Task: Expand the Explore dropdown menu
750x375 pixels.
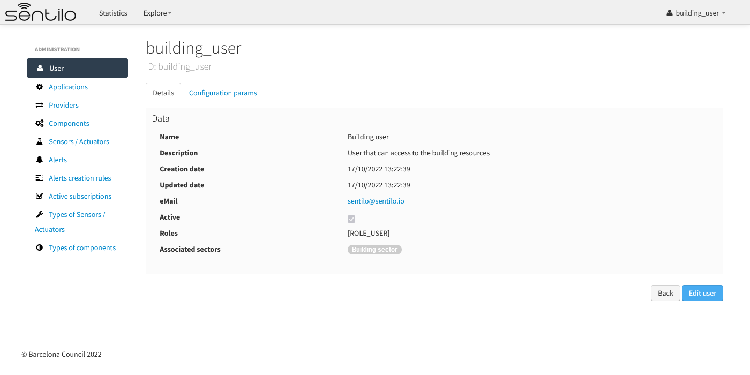Action: (157, 13)
